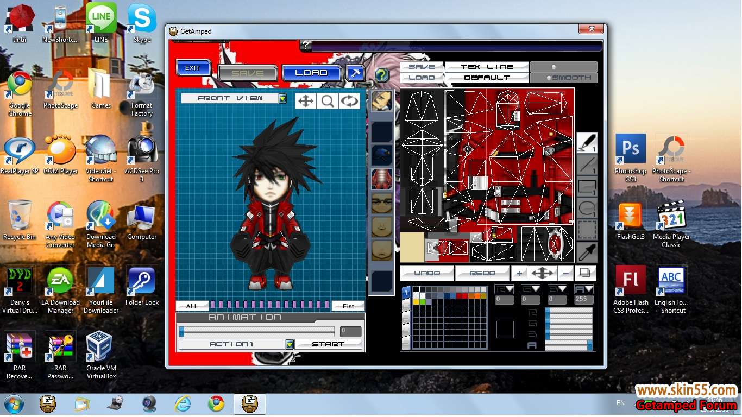This screenshot has width=742, height=417.
Task: Open the ACTION1 animation dropdown
Action: [290, 344]
